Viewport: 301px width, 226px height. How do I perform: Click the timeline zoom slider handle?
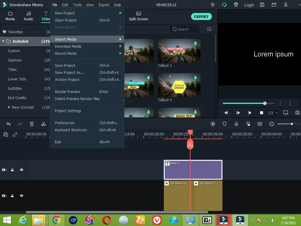pyautogui.click(x=292, y=124)
